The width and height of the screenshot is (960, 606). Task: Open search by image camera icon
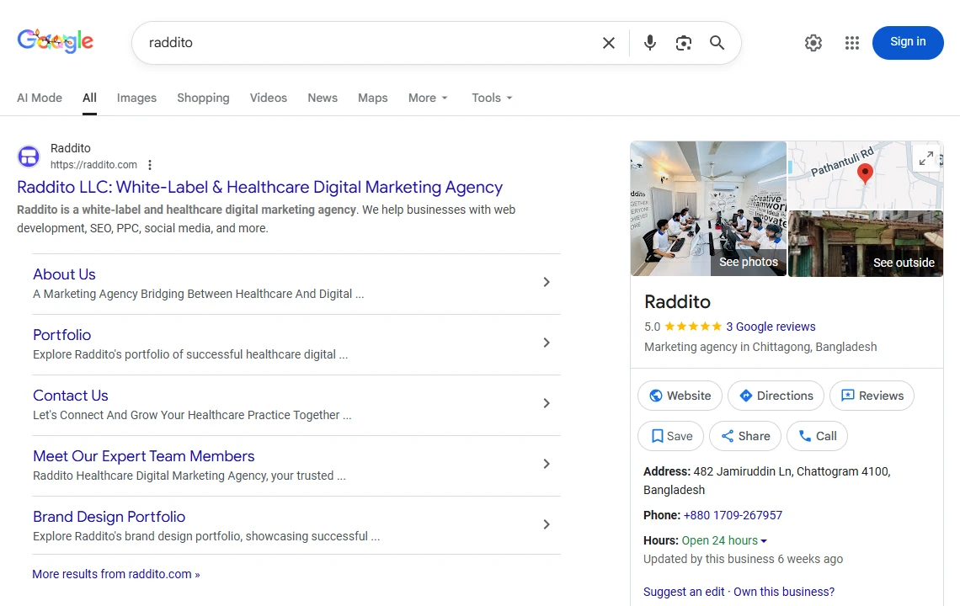[683, 43]
